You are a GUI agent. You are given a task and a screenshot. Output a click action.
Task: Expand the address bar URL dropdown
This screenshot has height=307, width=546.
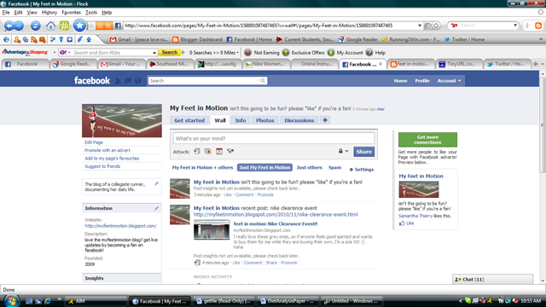(x=420, y=26)
